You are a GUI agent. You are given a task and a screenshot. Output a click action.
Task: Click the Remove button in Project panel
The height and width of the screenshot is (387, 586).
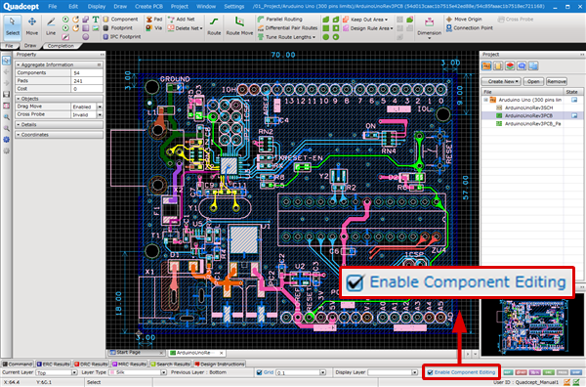point(557,81)
